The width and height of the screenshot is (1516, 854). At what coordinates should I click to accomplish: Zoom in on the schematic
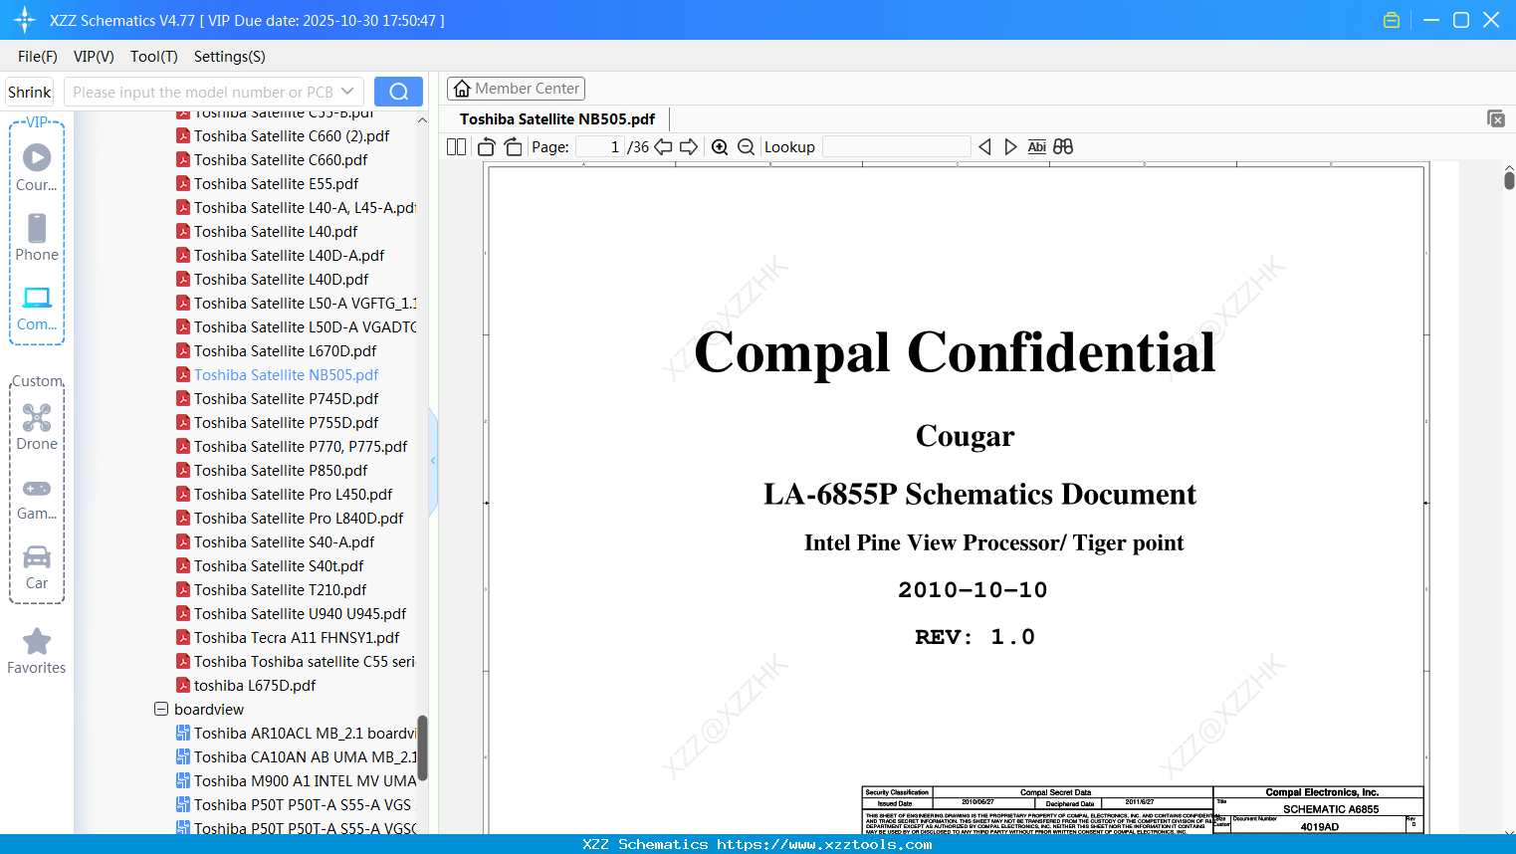click(x=720, y=147)
